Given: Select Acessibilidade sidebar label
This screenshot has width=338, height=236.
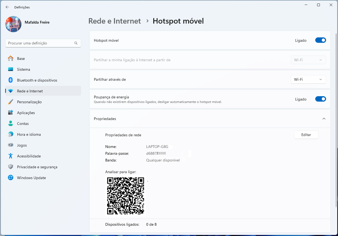Looking at the screenshot, I should 29,156.
